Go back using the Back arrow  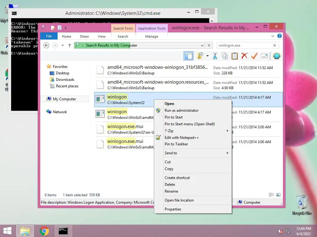[x=46, y=45]
